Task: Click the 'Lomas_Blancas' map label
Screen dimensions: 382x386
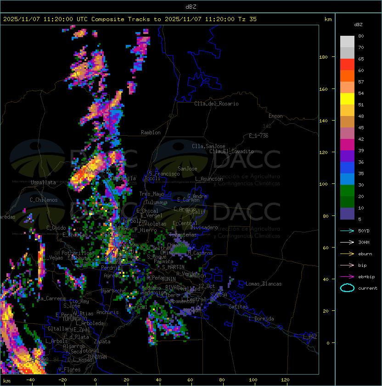Action: [264, 284]
